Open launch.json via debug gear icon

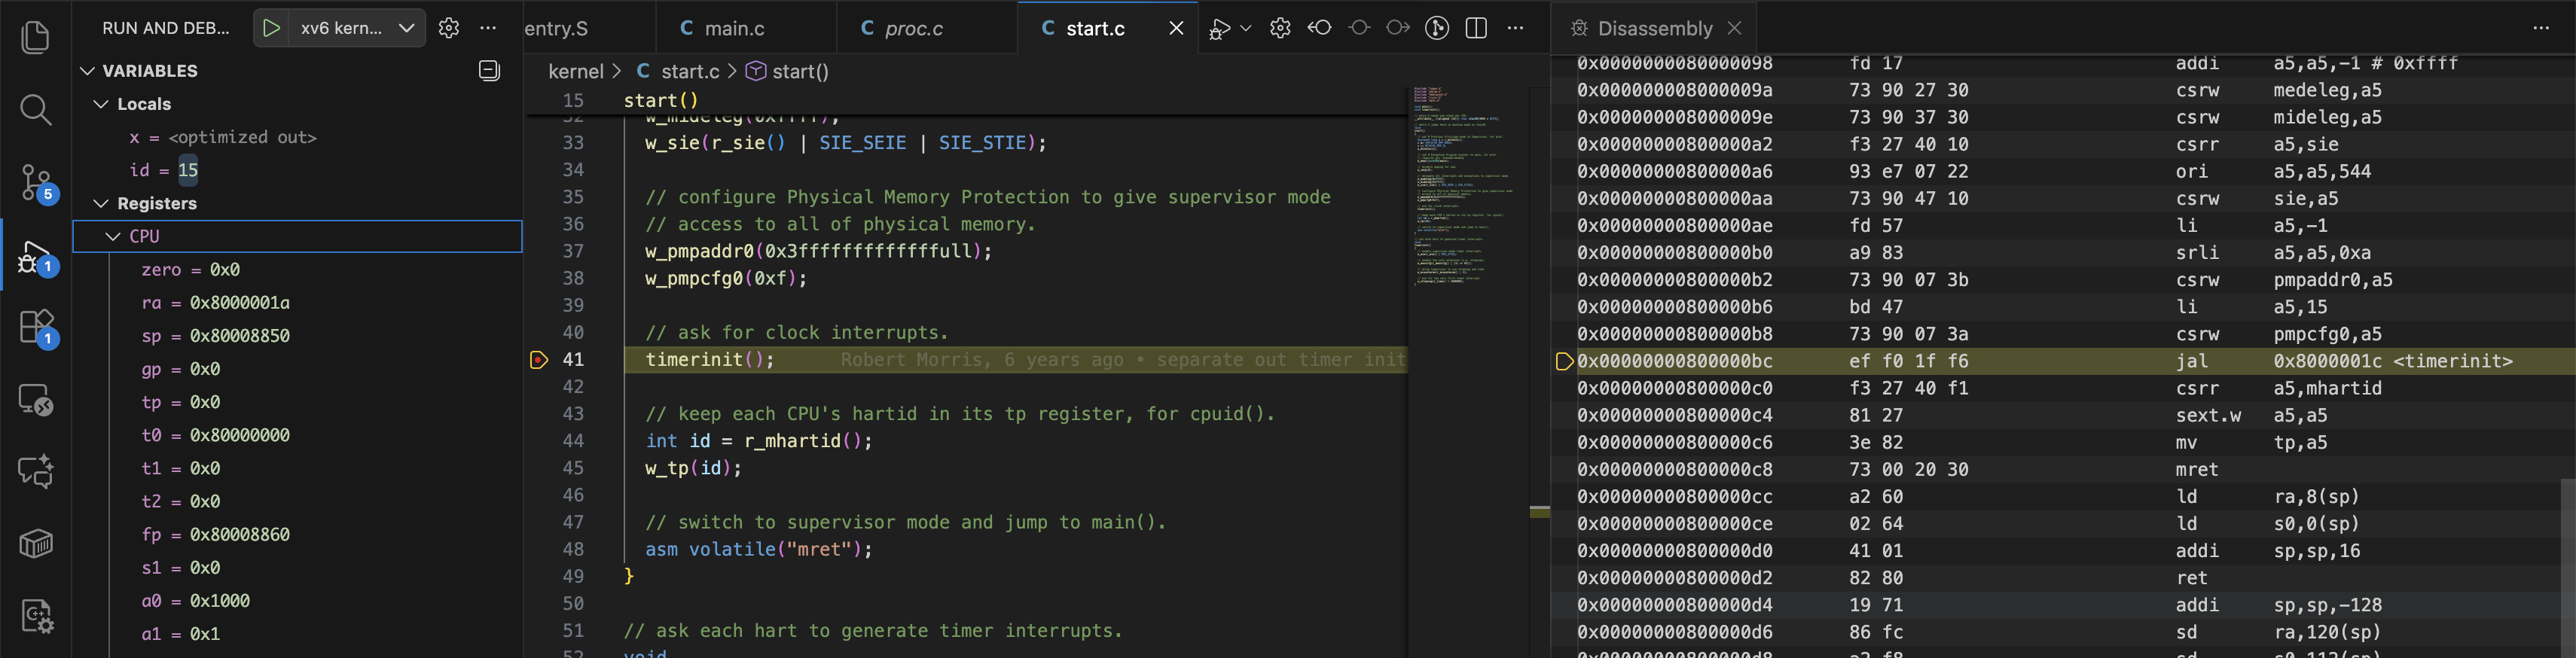(449, 28)
